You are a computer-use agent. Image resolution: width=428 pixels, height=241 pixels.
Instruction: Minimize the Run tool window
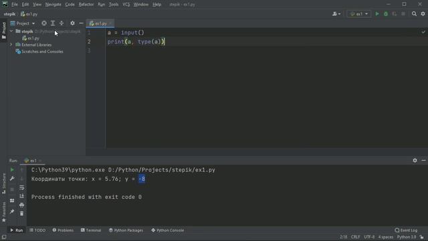pyautogui.click(x=423, y=161)
